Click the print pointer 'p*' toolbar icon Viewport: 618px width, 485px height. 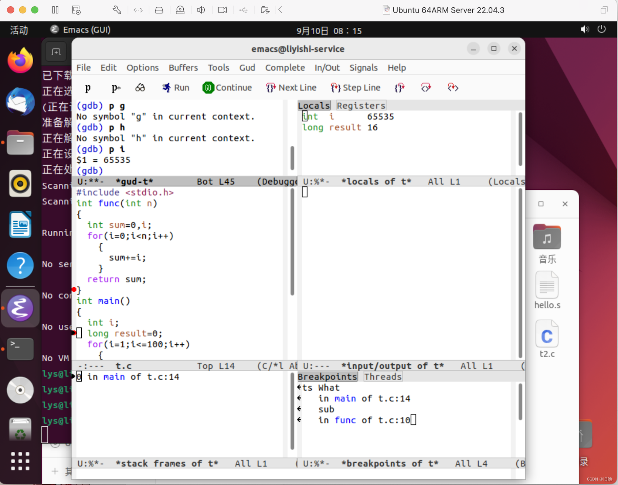pos(116,88)
